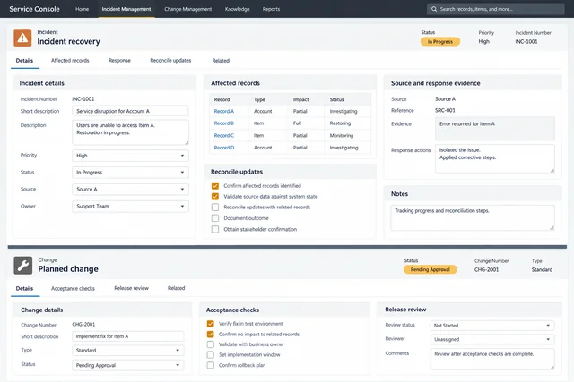Viewport: 574px width, 382px height.
Task: Click the Impact column header
Action: tap(301, 99)
